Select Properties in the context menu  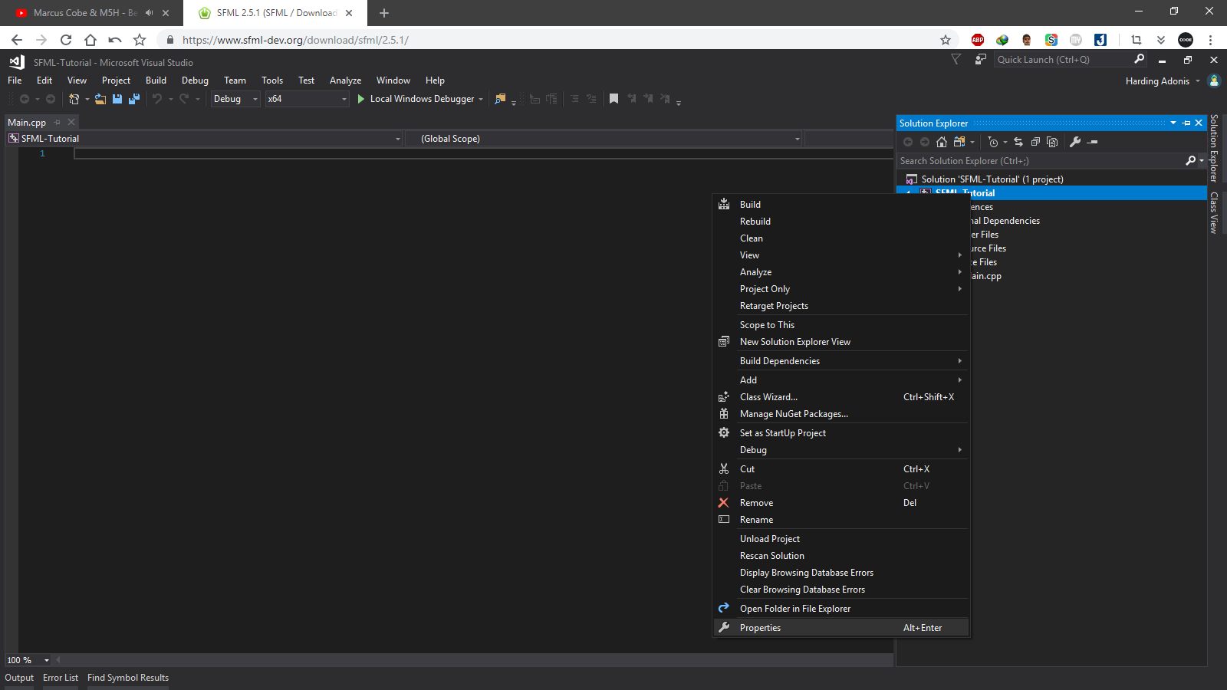[x=842, y=628]
